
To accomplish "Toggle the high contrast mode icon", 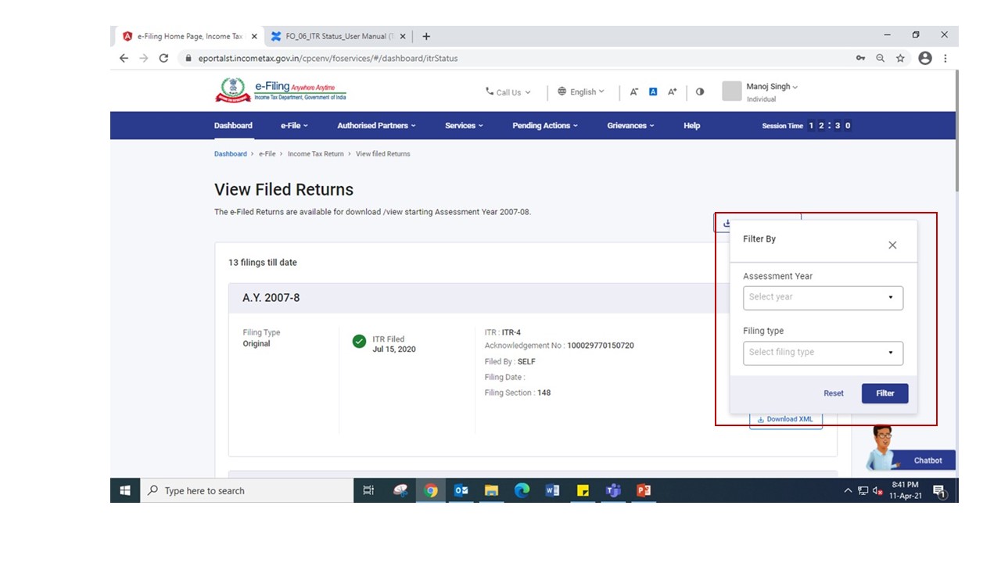I will point(700,91).
